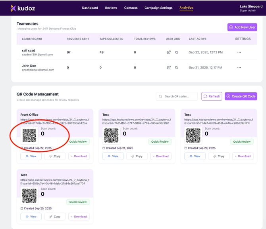Click the Kudoz logo icon

tap(13, 8)
